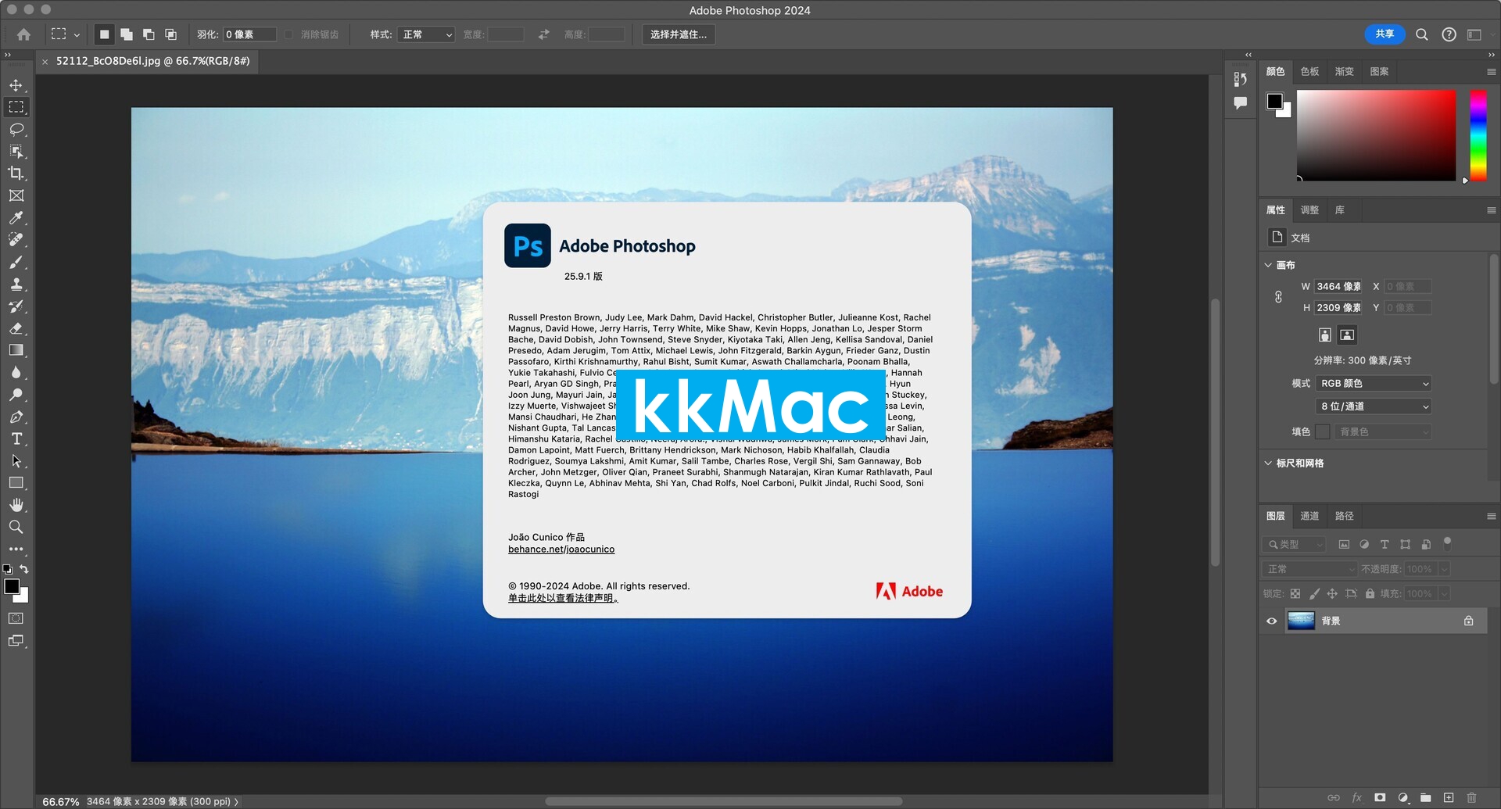Set selection mode to Add to Selection
Image resolution: width=1501 pixels, height=809 pixels.
127,34
